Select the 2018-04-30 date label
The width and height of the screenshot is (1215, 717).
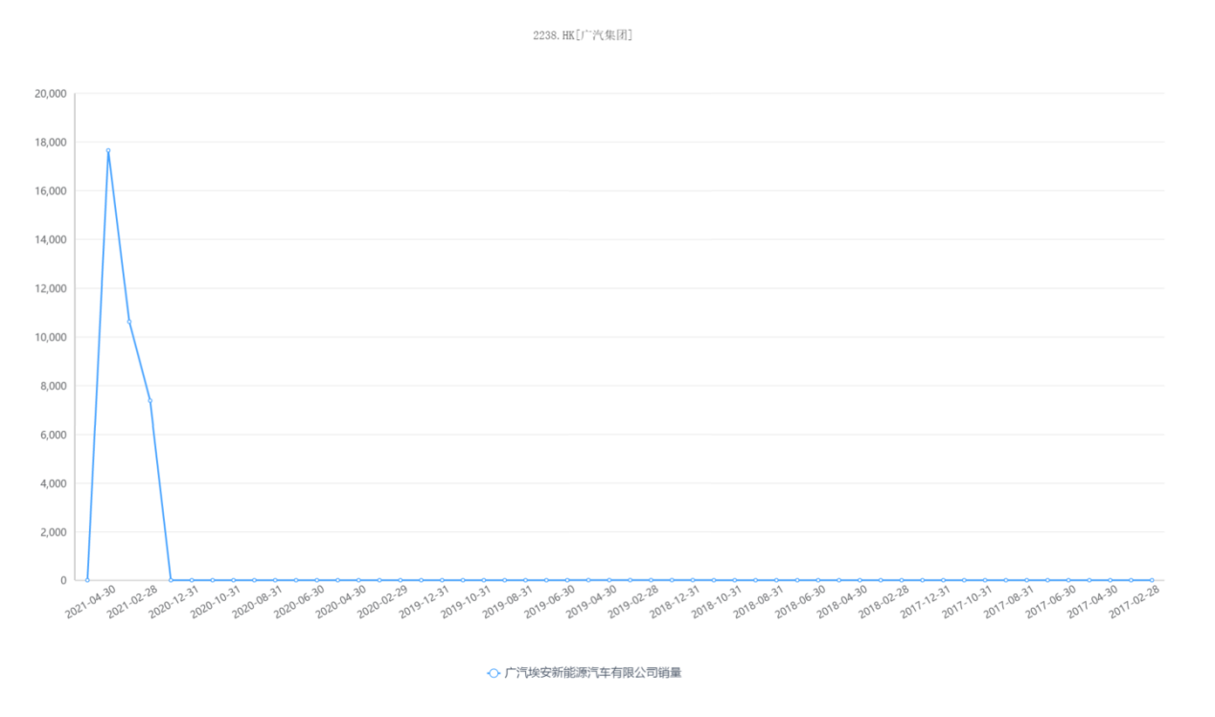(843, 602)
